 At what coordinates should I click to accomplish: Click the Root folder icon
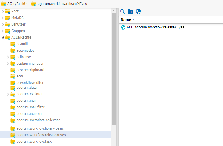[x=8, y=11]
